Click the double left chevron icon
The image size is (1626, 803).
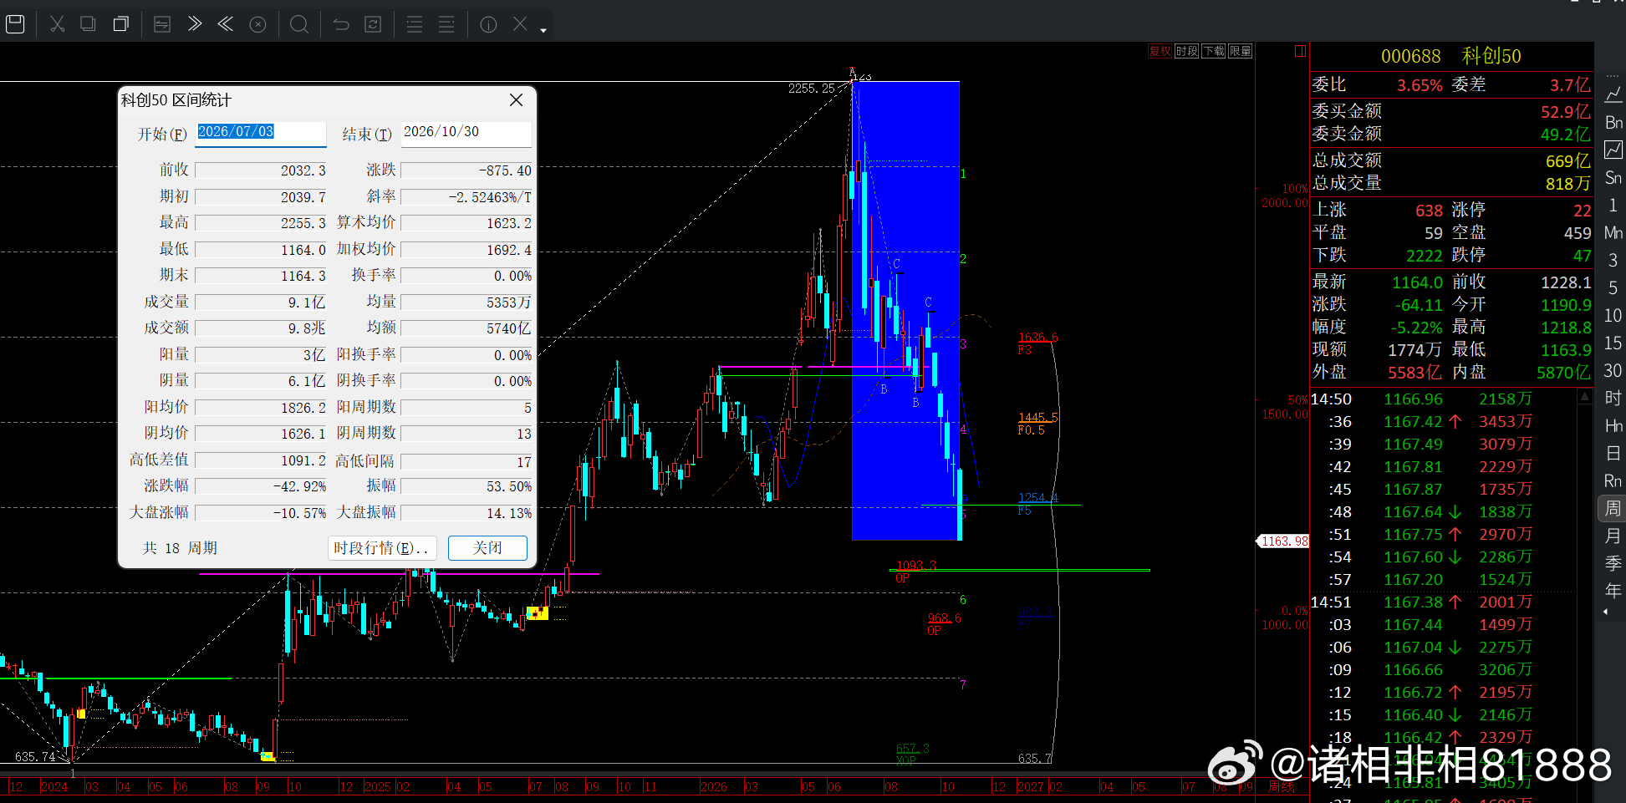tap(226, 24)
